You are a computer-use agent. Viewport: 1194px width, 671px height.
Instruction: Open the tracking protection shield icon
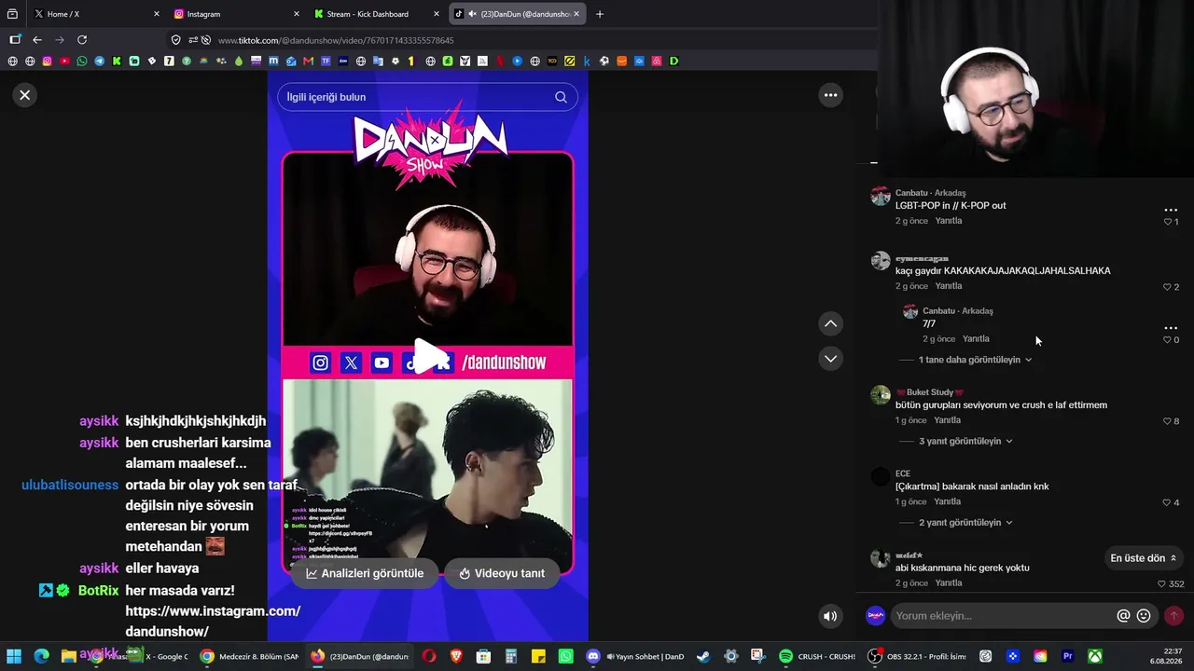pyautogui.click(x=175, y=40)
